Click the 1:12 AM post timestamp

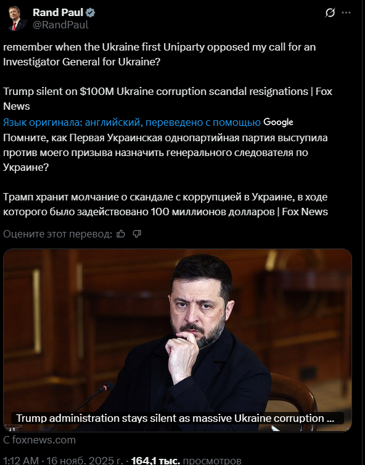tap(21, 461)
